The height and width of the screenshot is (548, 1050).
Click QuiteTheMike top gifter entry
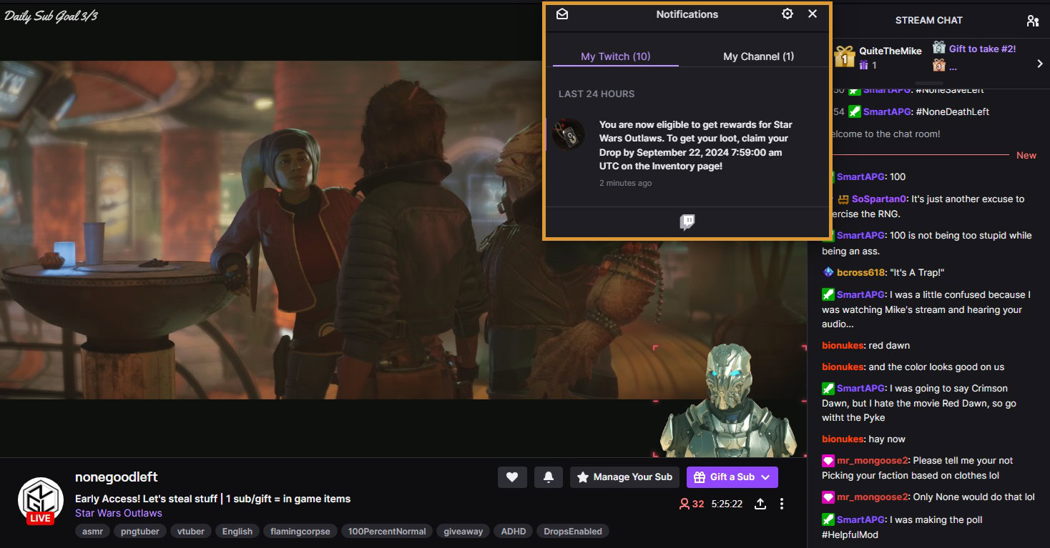[879, 57]
